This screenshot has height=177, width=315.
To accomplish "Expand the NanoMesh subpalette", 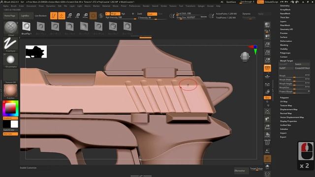I will point(285,13).
